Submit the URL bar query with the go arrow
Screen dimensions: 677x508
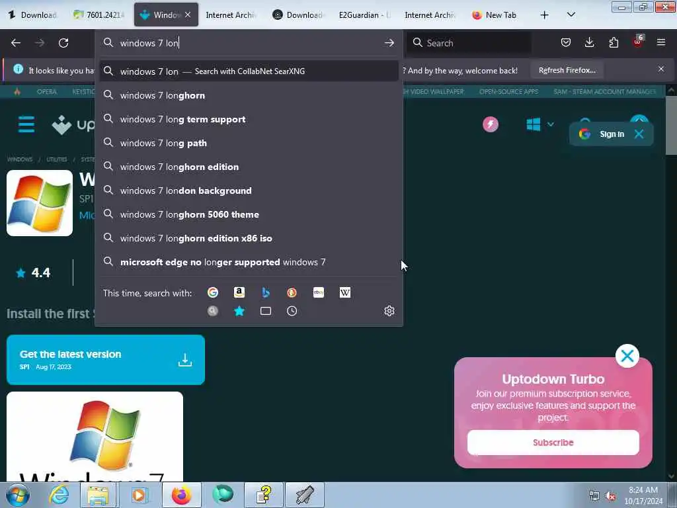pos(389,43)
